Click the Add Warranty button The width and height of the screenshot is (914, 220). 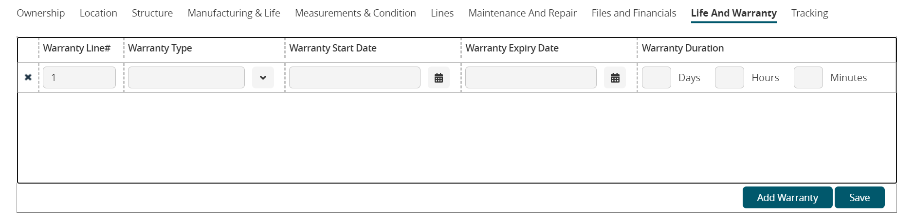click(x=787, y=198)
